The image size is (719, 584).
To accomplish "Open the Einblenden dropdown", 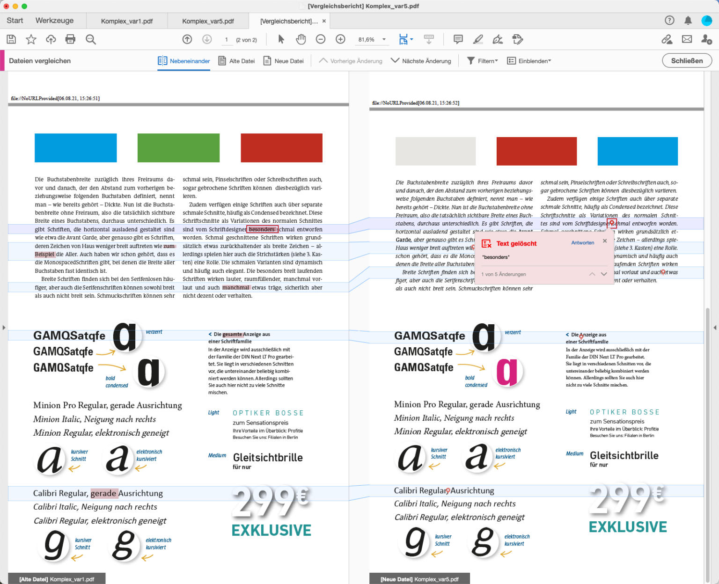I will [529, 61].
